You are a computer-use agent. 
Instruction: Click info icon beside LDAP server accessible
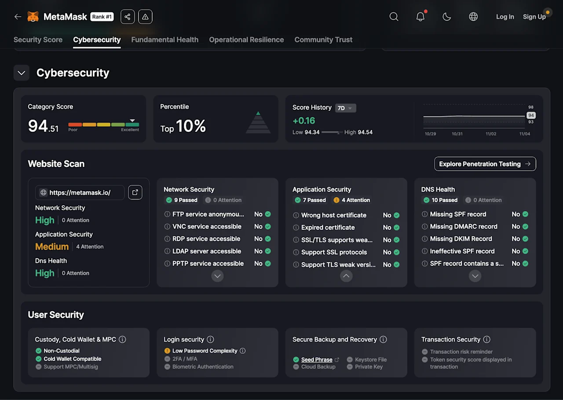167,251
